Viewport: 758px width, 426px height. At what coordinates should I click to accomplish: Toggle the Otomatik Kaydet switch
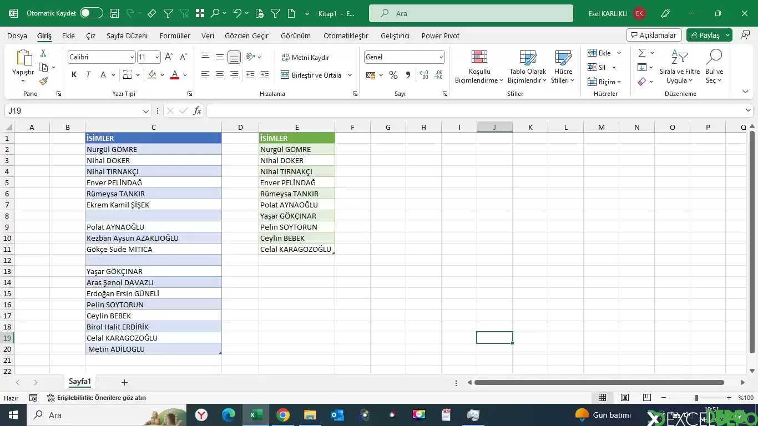(92, 13)
